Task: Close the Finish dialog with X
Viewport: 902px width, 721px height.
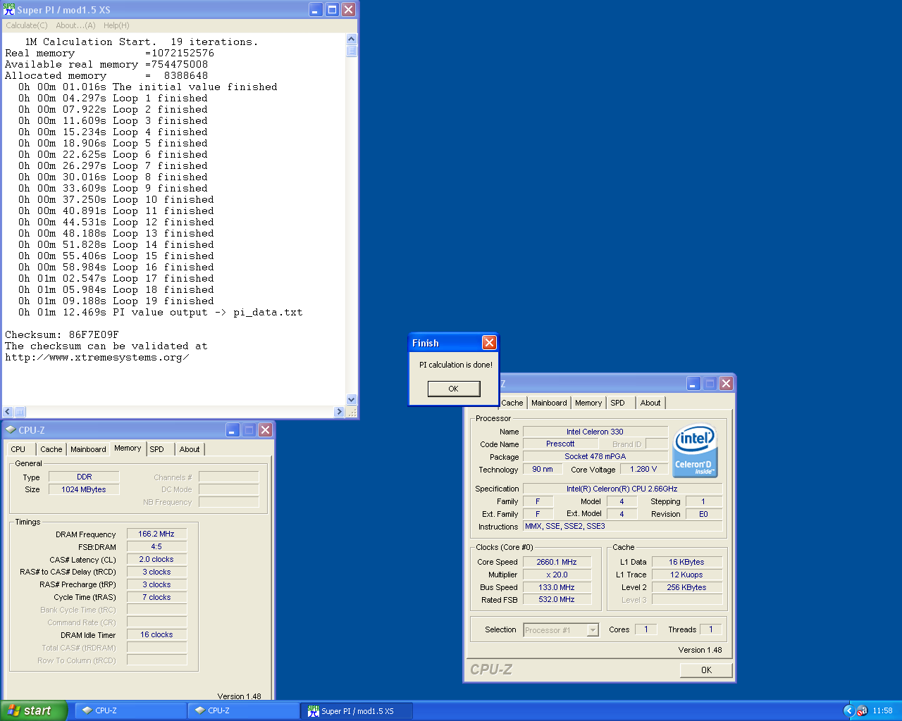Action: tap(489, 343)
